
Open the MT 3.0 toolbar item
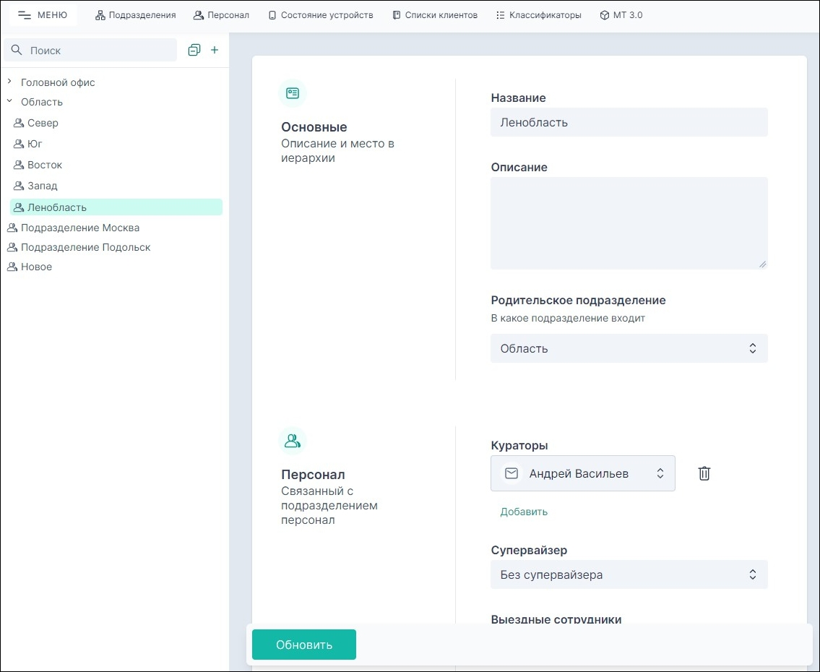pos(621,14)
